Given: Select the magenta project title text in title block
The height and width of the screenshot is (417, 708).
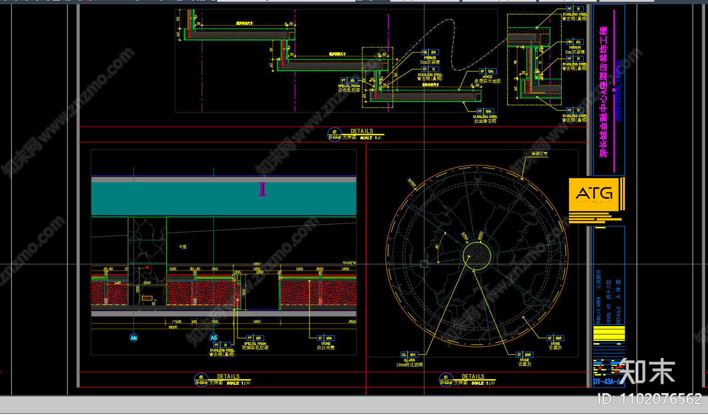Looking at the screenshot, I should (604, 92).
